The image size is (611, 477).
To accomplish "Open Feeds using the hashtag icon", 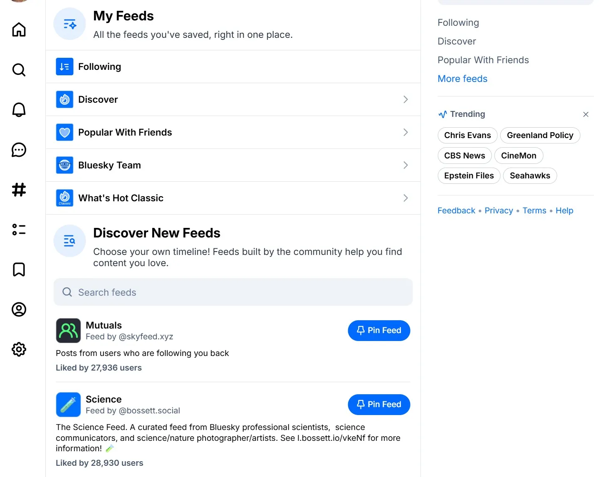I will [18, 190].
